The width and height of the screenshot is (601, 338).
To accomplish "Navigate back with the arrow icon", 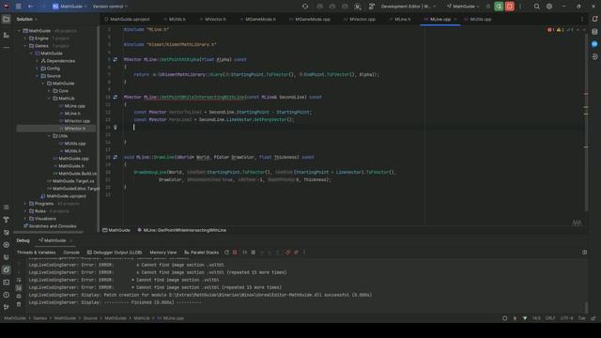I will tap(30, 7).
